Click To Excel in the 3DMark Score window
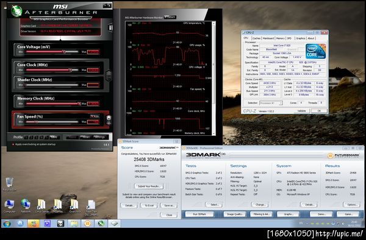The width and height of the screenshot is (366, 240). pos(149,205)
